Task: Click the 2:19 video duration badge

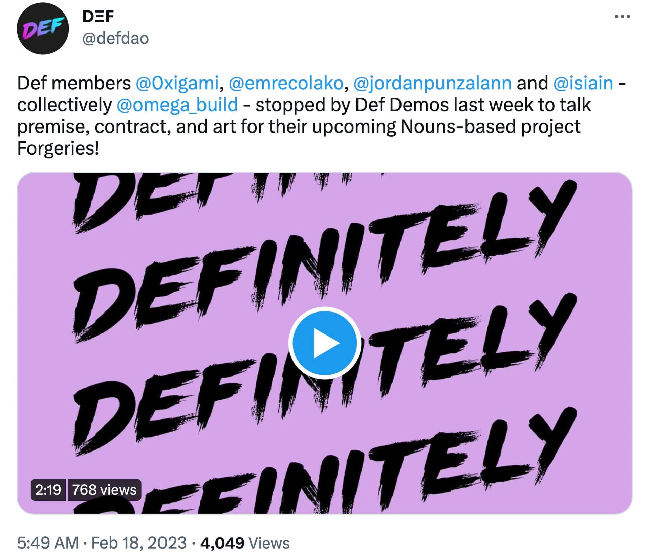Action: coord(48,490)
